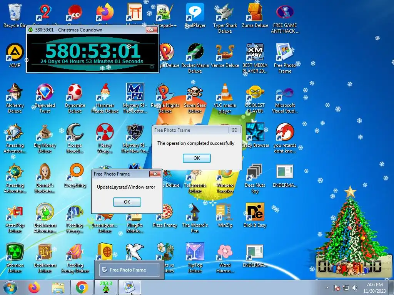Select Big Money Deluxe icon
Viewport: 394px width, 295px height.
coord(45,138)
